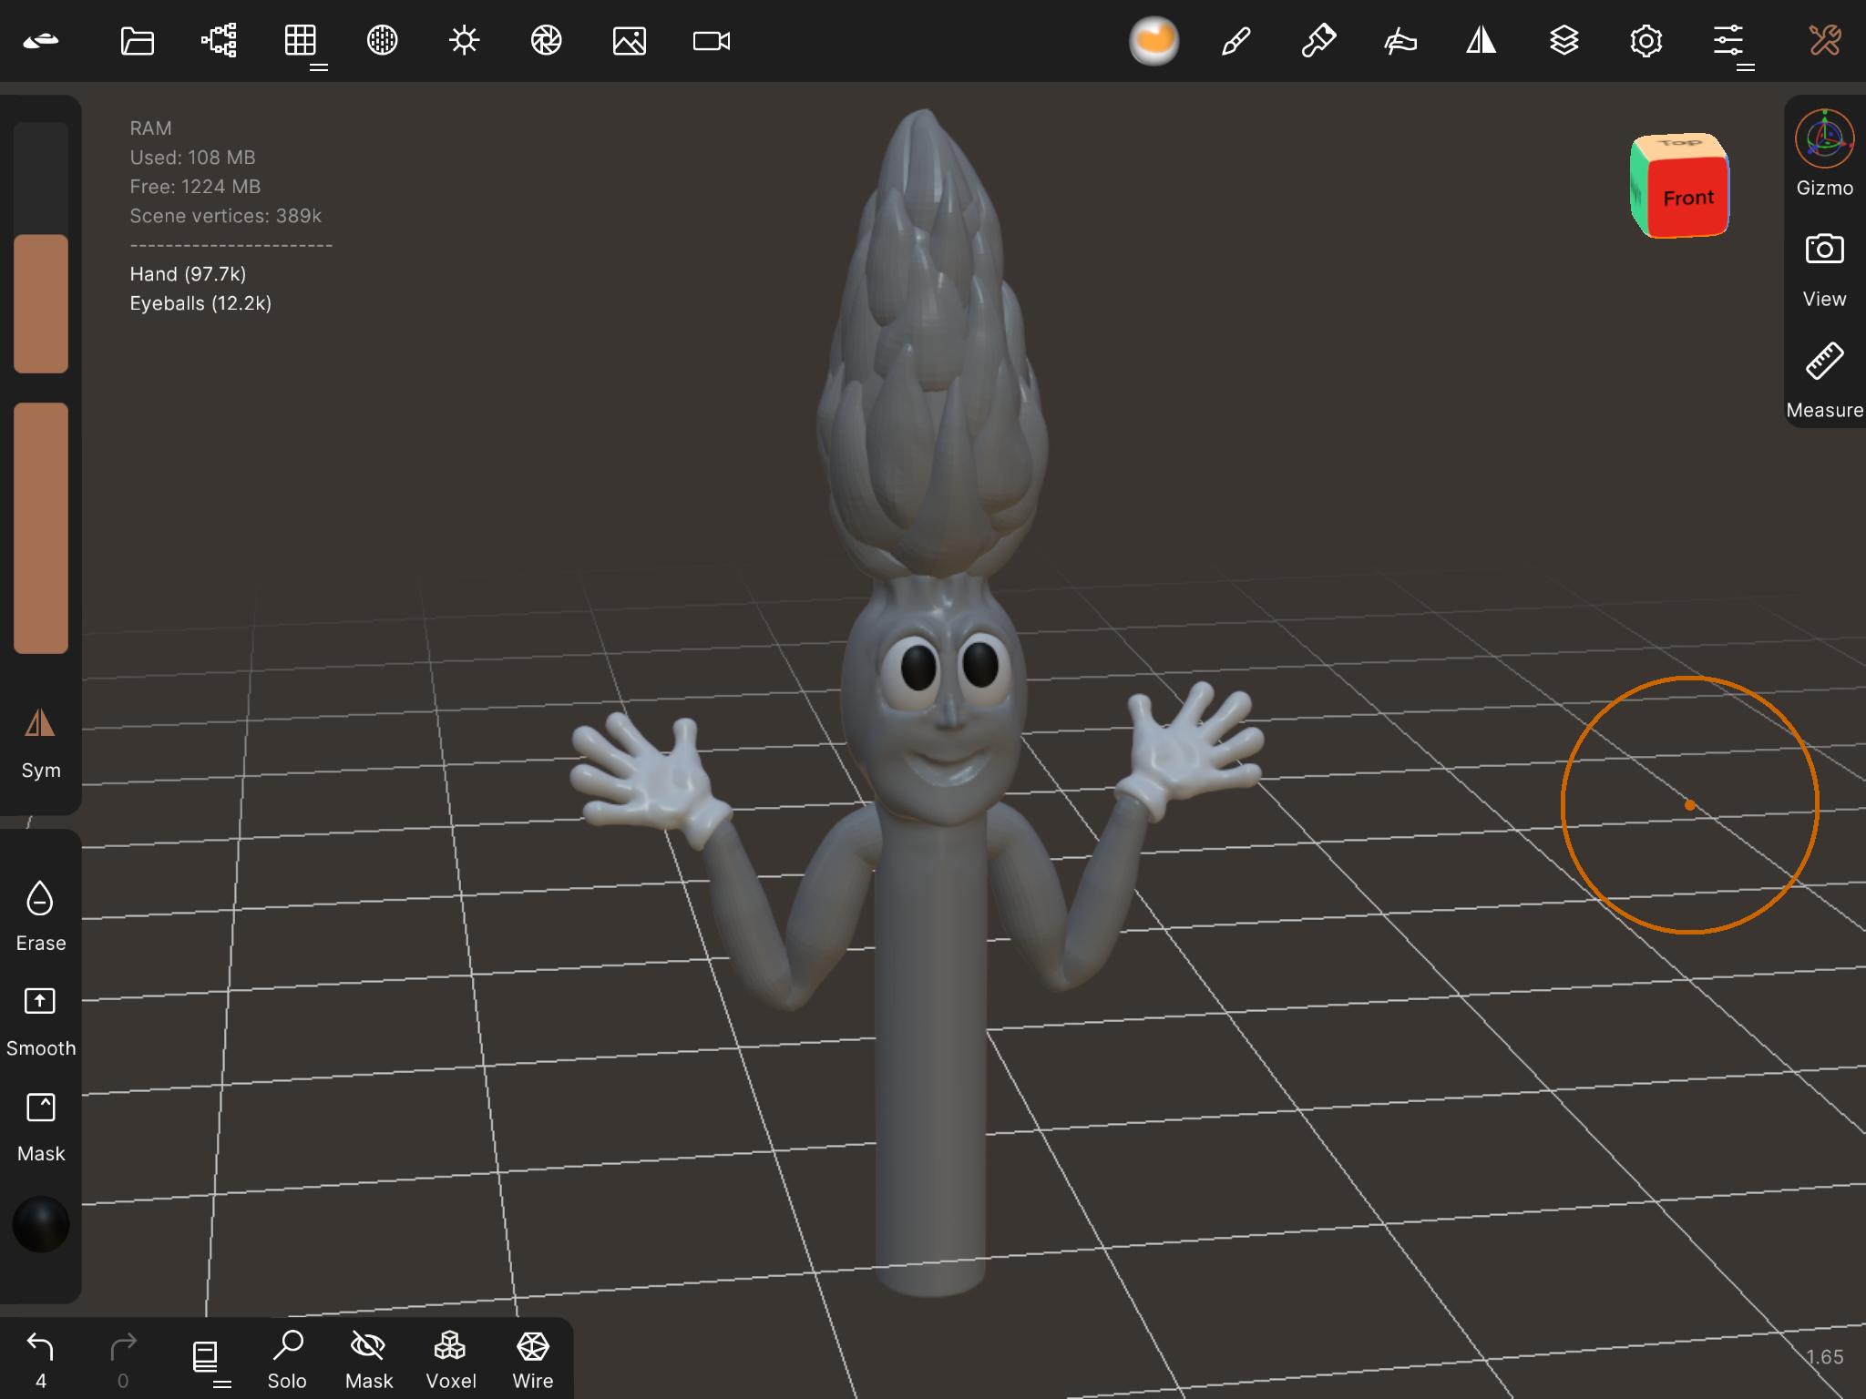The width and height of the screenshot is (1866, 1399).
Task: Open the Material sphere panel
Action: click(x=1153, y=41)
